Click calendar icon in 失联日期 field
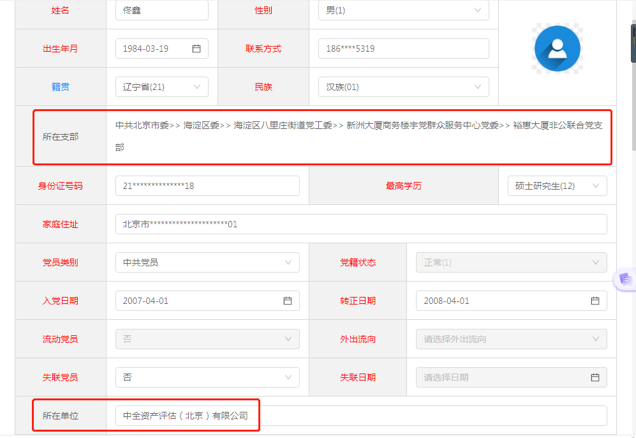 click(x=595, y=377)
